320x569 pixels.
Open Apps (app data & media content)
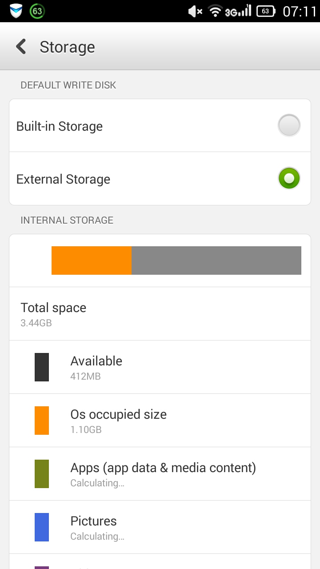click(x=163, y=474)
